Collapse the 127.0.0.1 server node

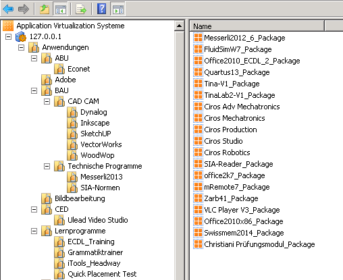[8, 36]
